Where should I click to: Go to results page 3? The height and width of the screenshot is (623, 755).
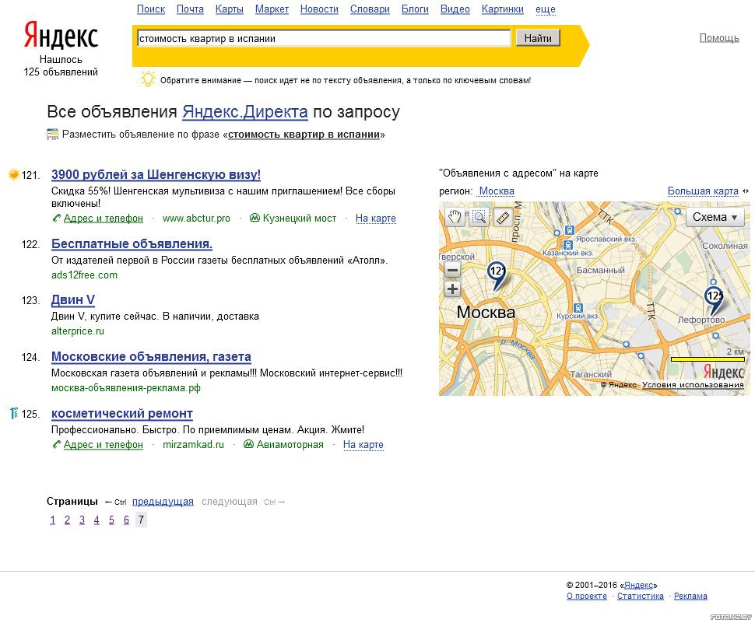point(82,520)
